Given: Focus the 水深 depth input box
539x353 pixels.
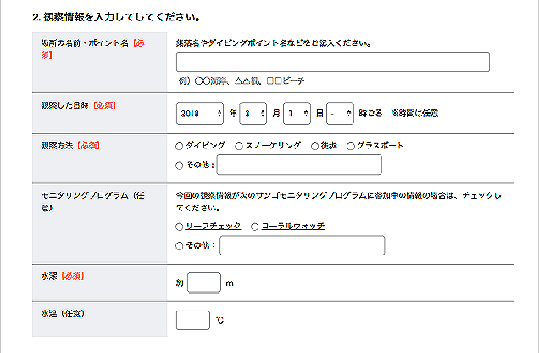Looking at the screenshot, I should tap(203, 283).
